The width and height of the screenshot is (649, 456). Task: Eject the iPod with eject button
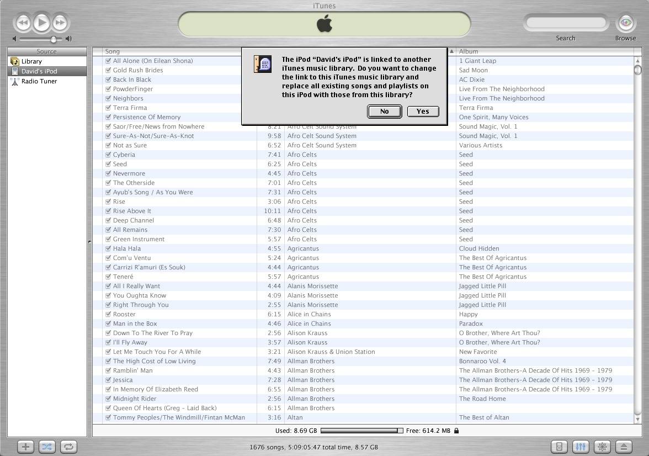(624, 447)
